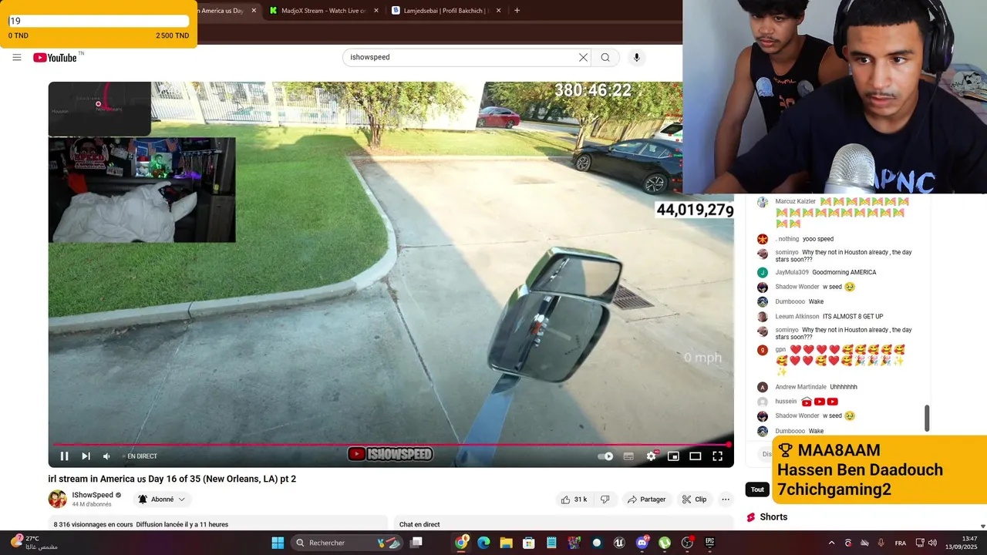Image resolution: width=987 pixels, height=555 pixels.
Task: Click the ISHOWSPEED watermark in player
Action: click(391, 454)
